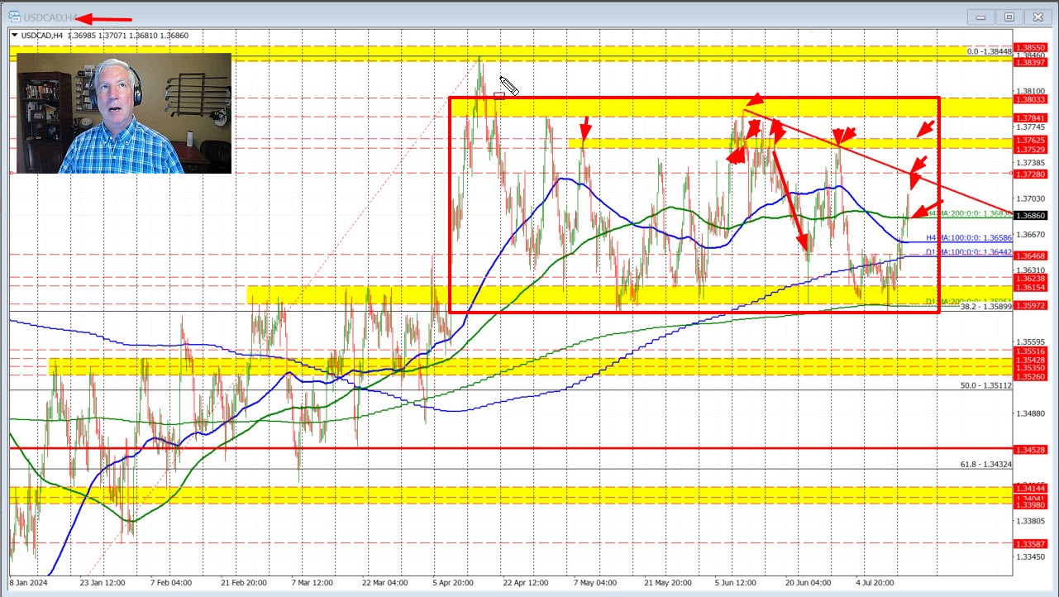
Task: Click the black current price 1.36860 tag
Action: tap(1031, 216)
